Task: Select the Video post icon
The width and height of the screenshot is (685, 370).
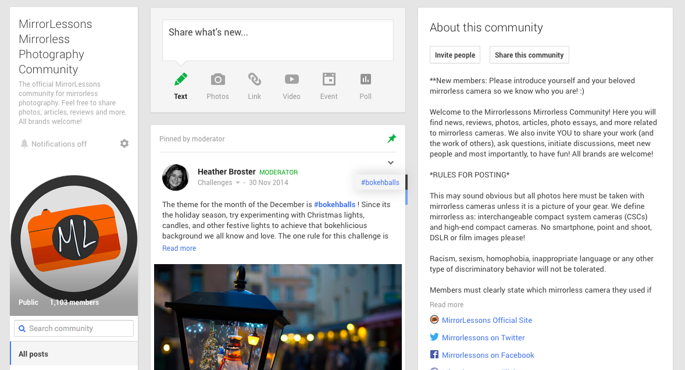Action: tap(291, 79)
